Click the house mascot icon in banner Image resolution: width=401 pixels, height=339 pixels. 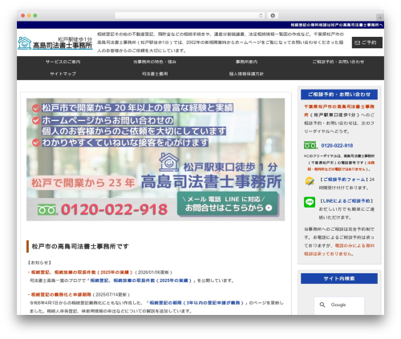[169, 162]
